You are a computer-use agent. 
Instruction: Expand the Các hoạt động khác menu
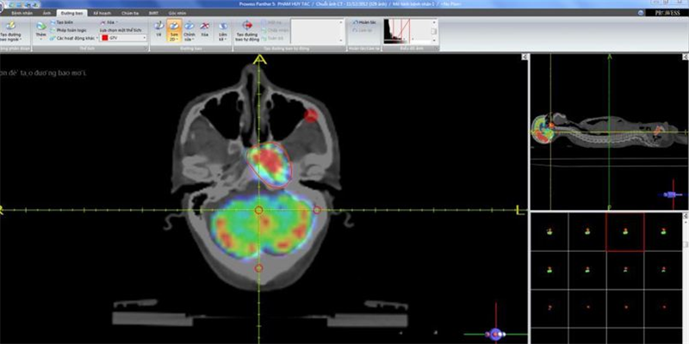(73, 38)
